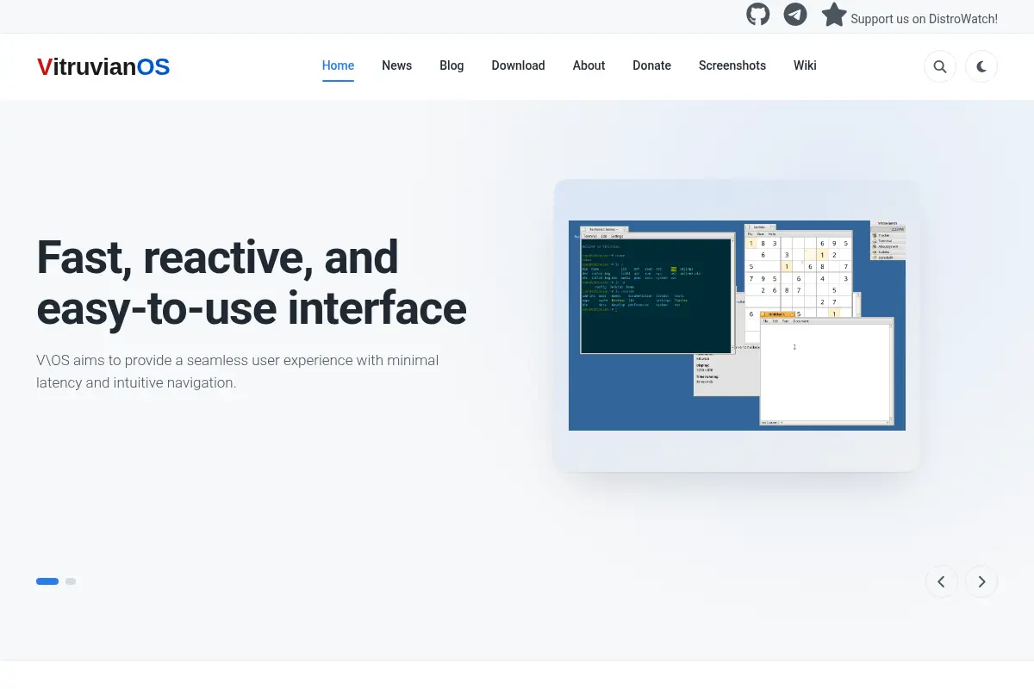Screen dimensions: 1034x689
Task: Click the VitruvianOS logo
Action: tap(103, 66)
